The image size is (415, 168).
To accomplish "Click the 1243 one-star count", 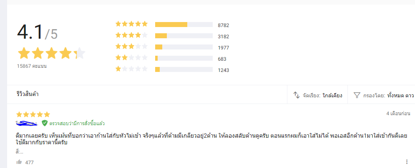I will point(223,70).
